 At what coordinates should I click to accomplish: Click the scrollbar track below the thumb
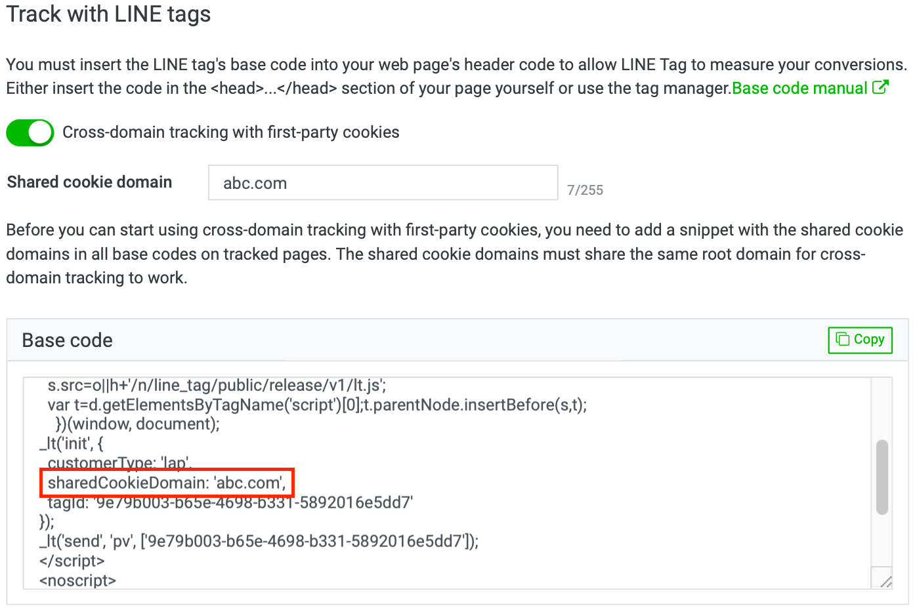pyautogui.click(x=882, y=539)
